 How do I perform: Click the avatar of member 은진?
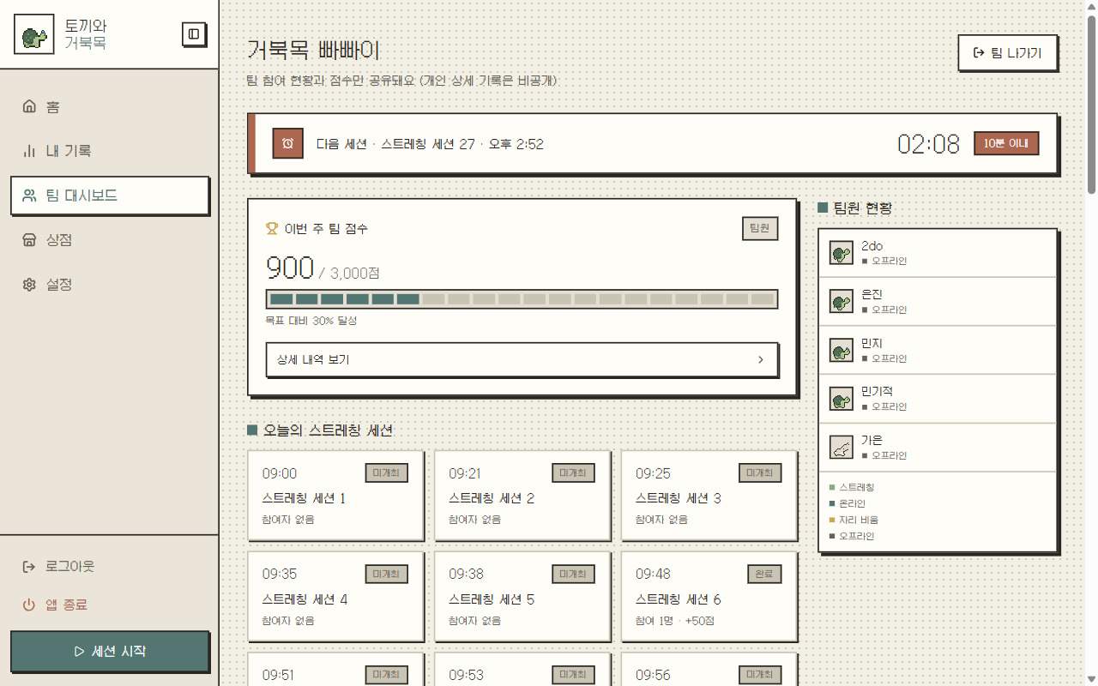tap(842, 301)
